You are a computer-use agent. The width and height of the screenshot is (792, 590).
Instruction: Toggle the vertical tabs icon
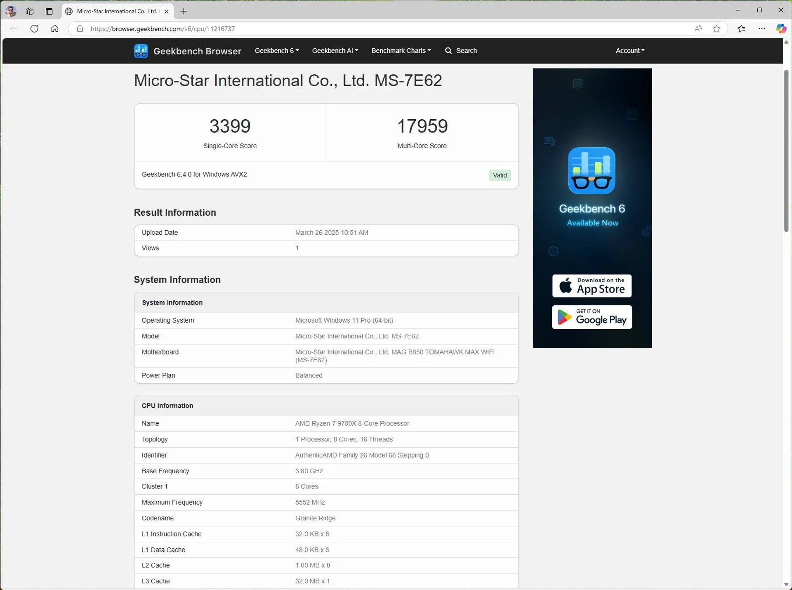pyautogui.click(x=49, y=11)
